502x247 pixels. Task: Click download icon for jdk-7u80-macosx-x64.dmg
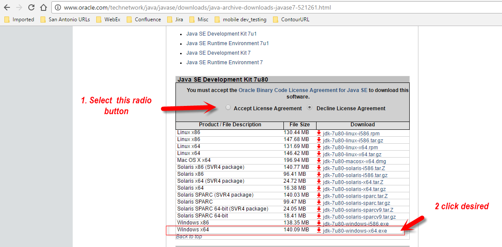pos(319,161)
